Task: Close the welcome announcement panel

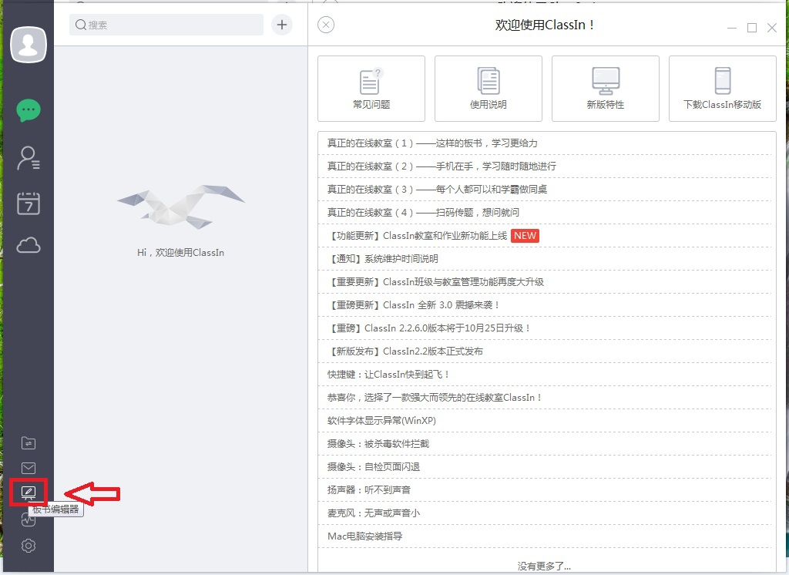Action: click(x=325, y=25)
